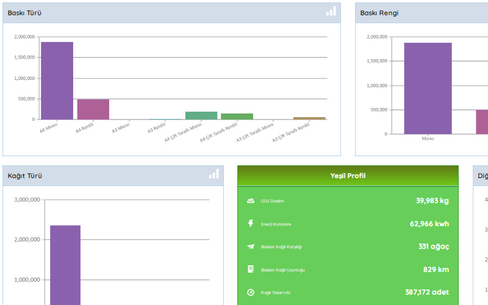This screenshot has height=305, width=488.
Task: Click the document icon for Basılan Kağıt Uzunluğu
Action: pos(250,269)
